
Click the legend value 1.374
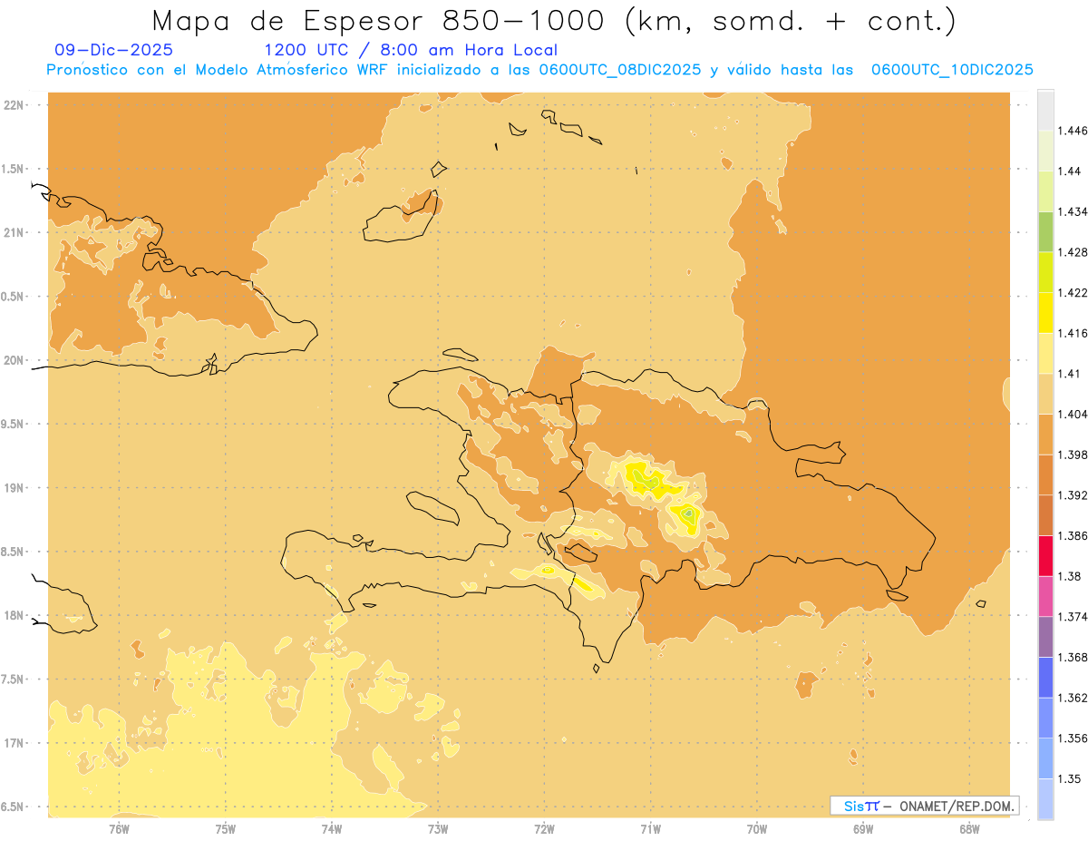click(1073, 617)
